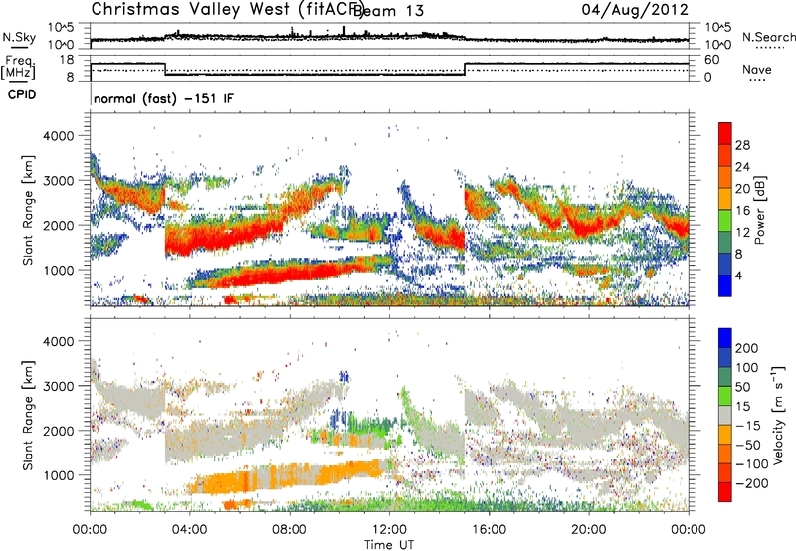796x551 pixels.
Task: Click the "Slant Range [km]" label of velocity panel
Action: pyautogui.click(x=28, y=415)
